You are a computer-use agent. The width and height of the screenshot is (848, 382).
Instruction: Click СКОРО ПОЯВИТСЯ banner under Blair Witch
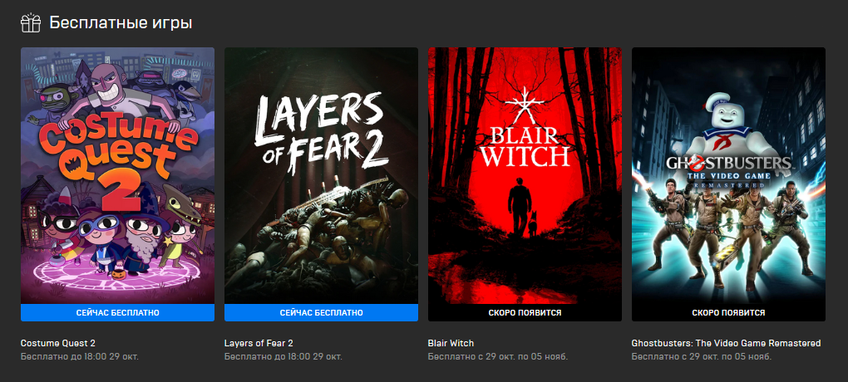coord(525,313)
